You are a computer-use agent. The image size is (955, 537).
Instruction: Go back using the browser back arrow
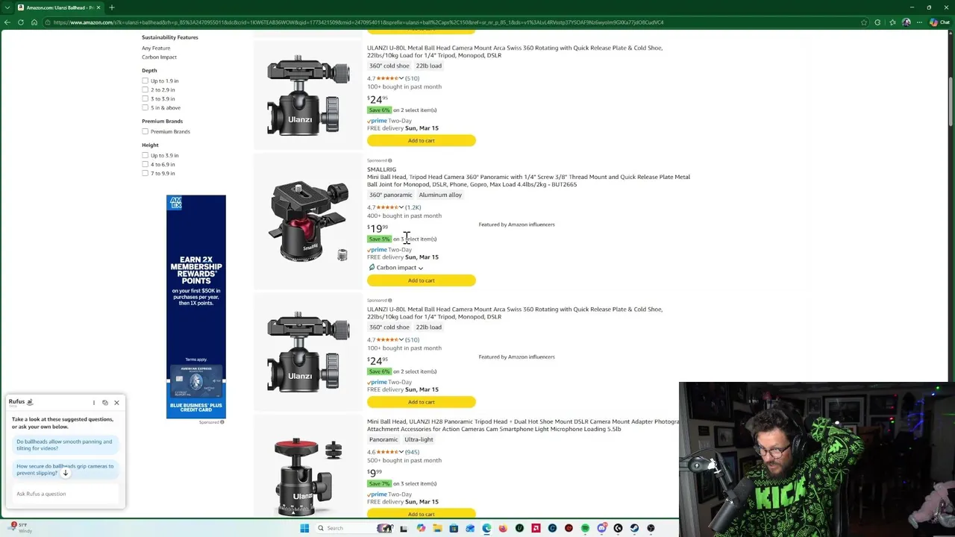(x=7, y=22)
